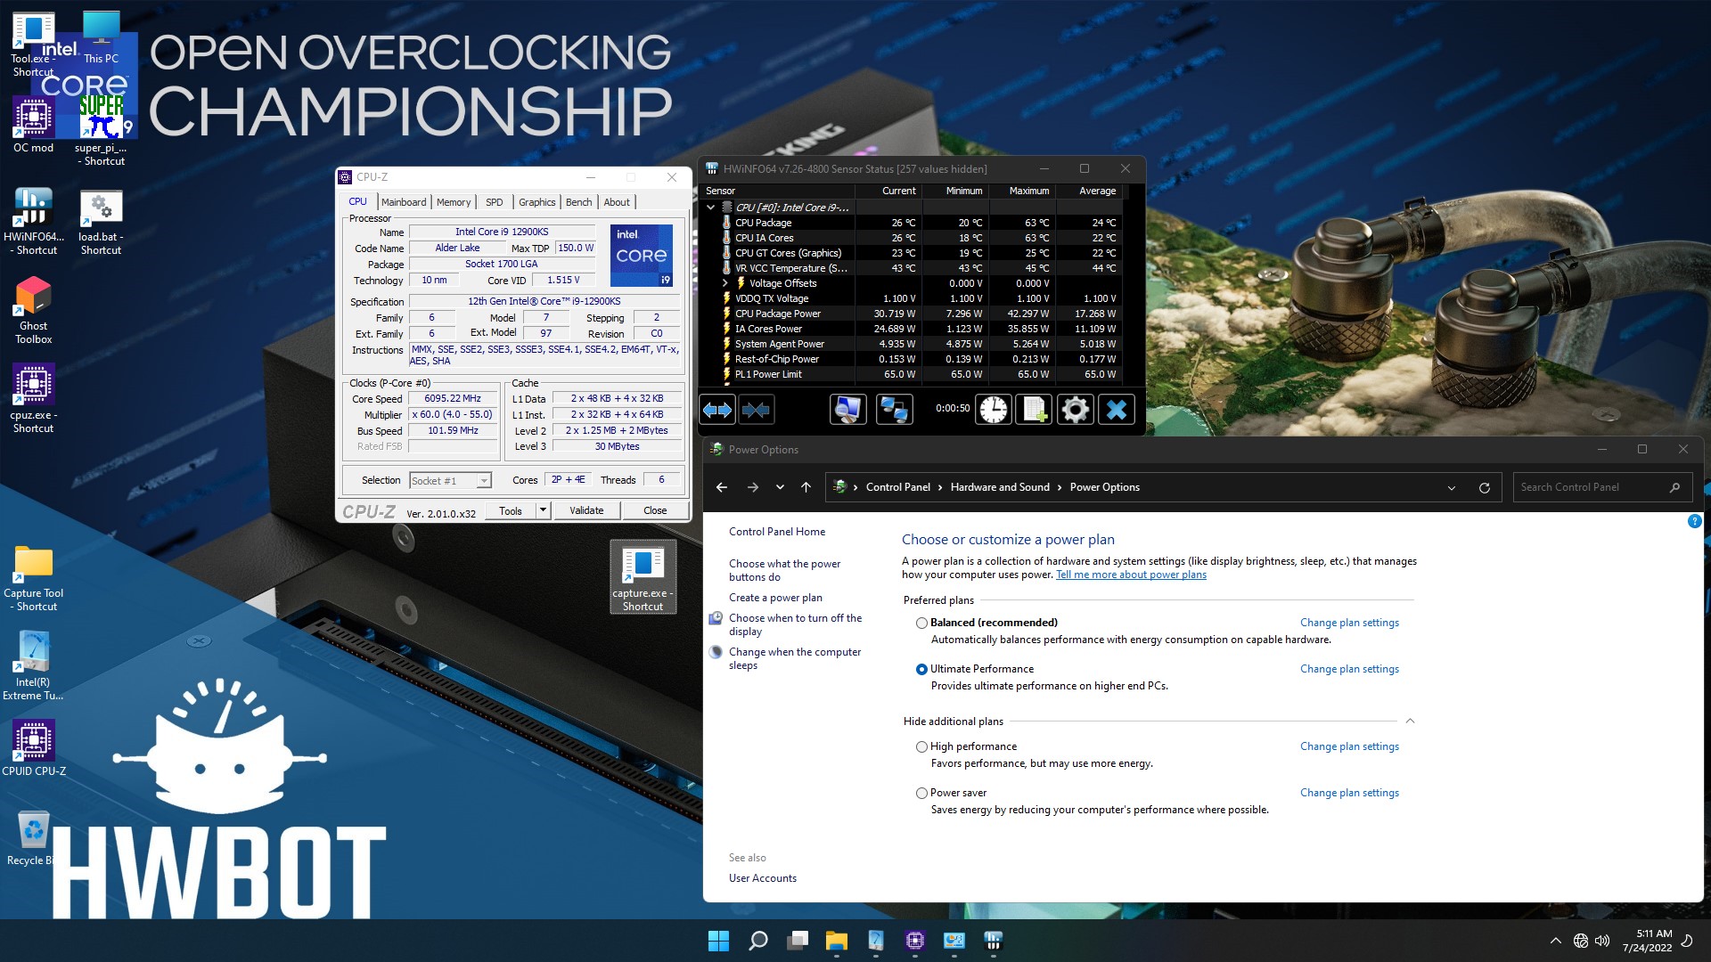
Task: Click taskbar volume speaker icon
Action: pyautogui.click(x=1602, y=941)
